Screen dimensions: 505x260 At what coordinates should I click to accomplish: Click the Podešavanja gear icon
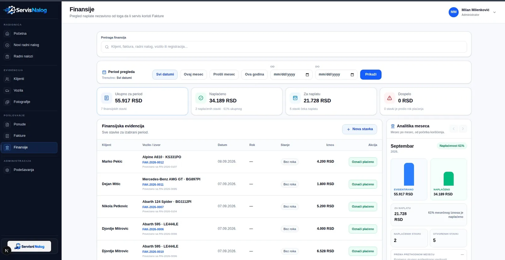click(x=7, y=170)
